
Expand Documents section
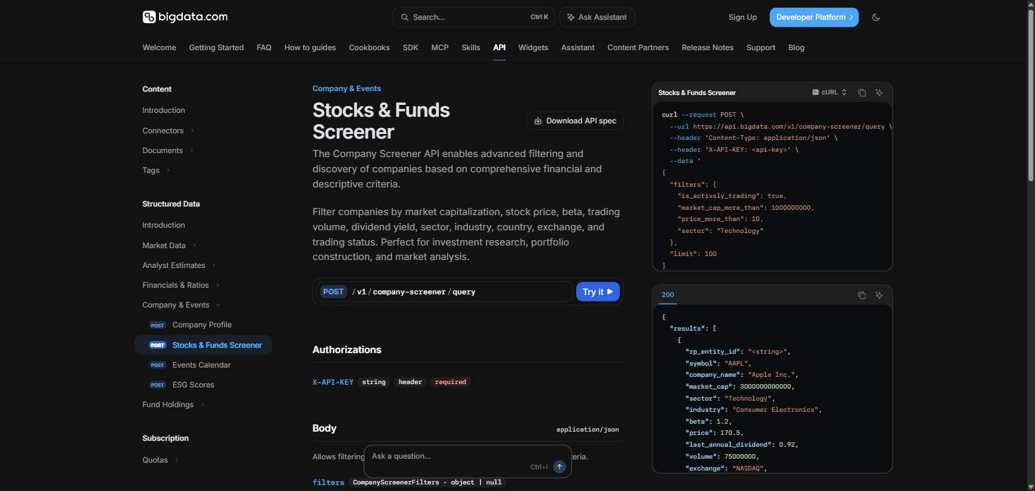point(191,150)
